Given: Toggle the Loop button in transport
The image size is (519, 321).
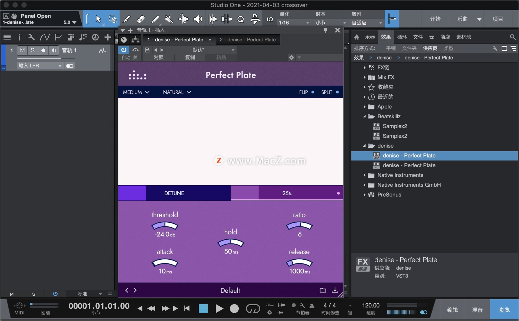Looking at the screenshot, I should click(x=253, y=308).
